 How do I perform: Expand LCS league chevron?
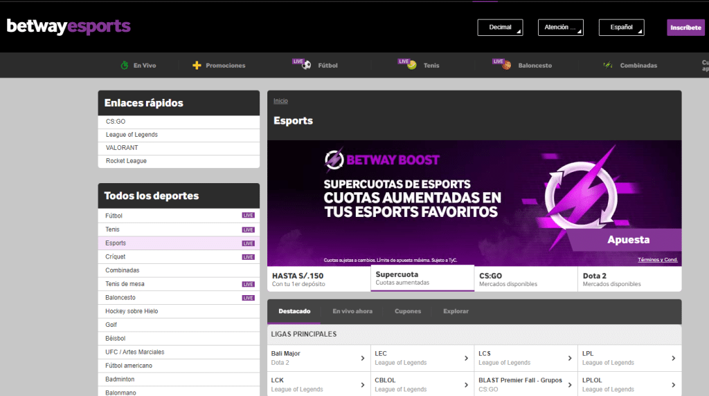coord(570,358)
